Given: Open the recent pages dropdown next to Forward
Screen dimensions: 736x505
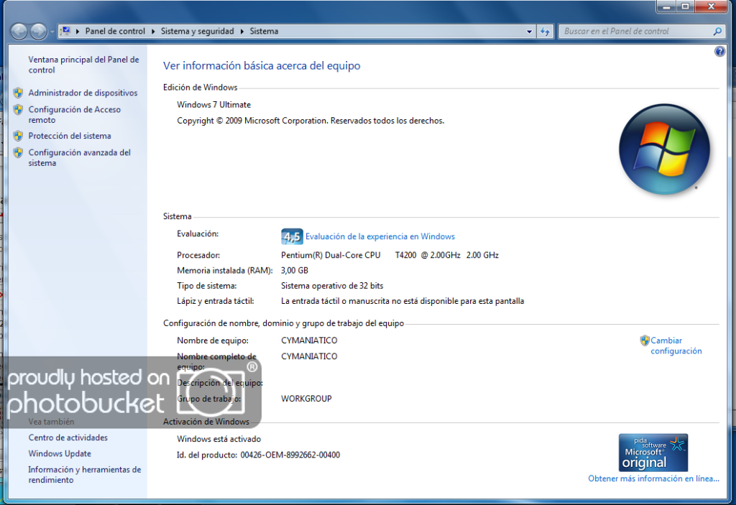Looking at the screenshot, I should coord(52,32).
